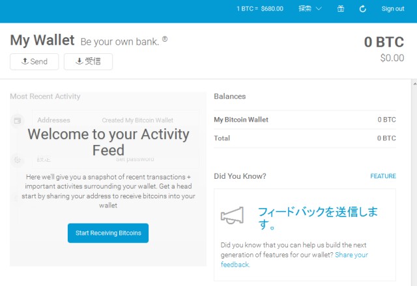Click the vertical scrollbar on the right edge
Image resolution: width=417 pixels, height=286 pixels.
click(x=413, y=182)
